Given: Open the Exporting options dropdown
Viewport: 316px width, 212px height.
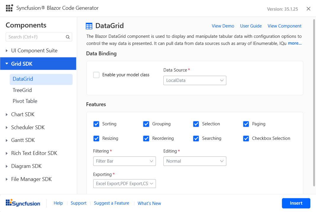Looking at the screenshot, I should point(124,184).
